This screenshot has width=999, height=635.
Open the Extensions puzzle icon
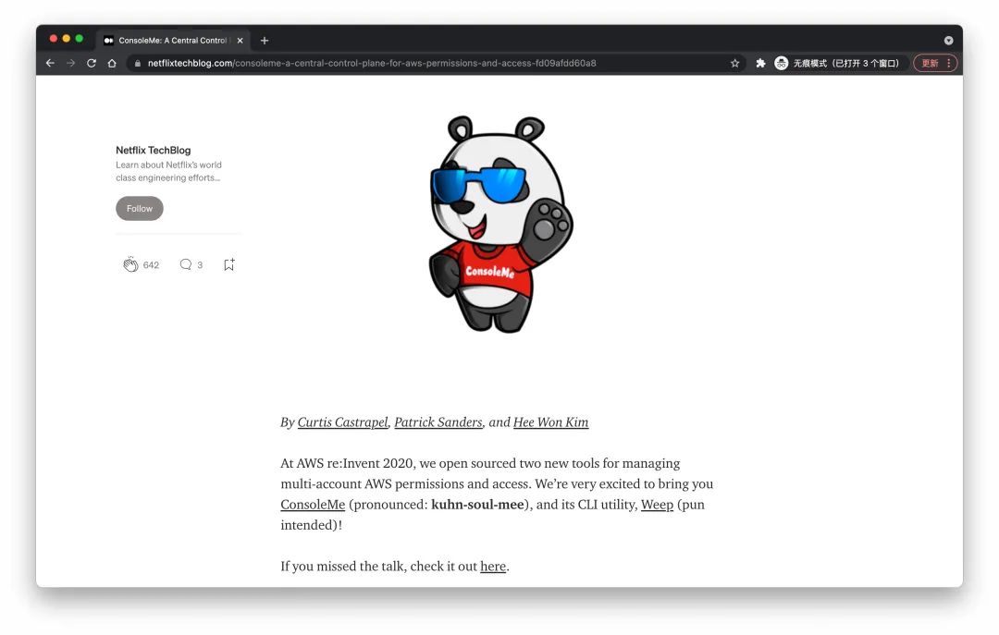(760, 63)
